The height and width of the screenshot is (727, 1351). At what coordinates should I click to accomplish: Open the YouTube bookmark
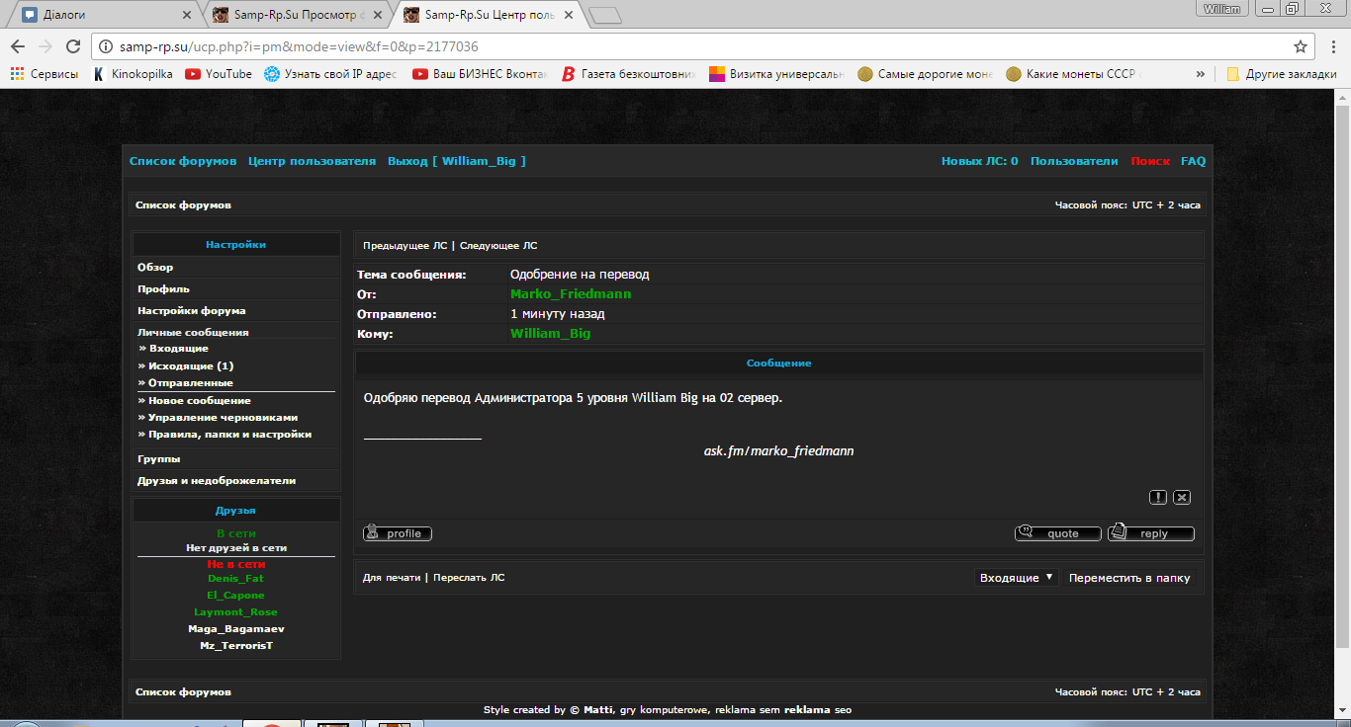(219, 74)
